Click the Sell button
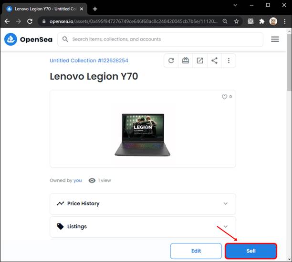Screen dimensions: 292x262 pos(251,251)
